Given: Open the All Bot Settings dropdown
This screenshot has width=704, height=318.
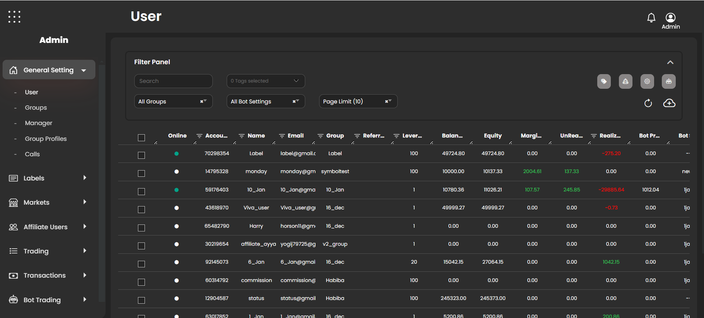Looking at the screenshot, I should pyautogui.click(x=266, y=102).
